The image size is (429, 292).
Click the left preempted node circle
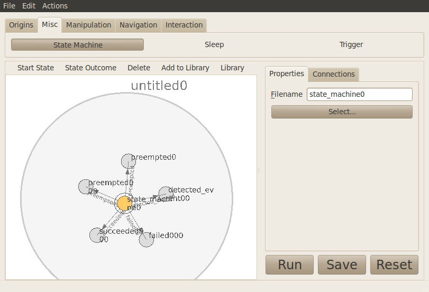(x=85, y=187)
